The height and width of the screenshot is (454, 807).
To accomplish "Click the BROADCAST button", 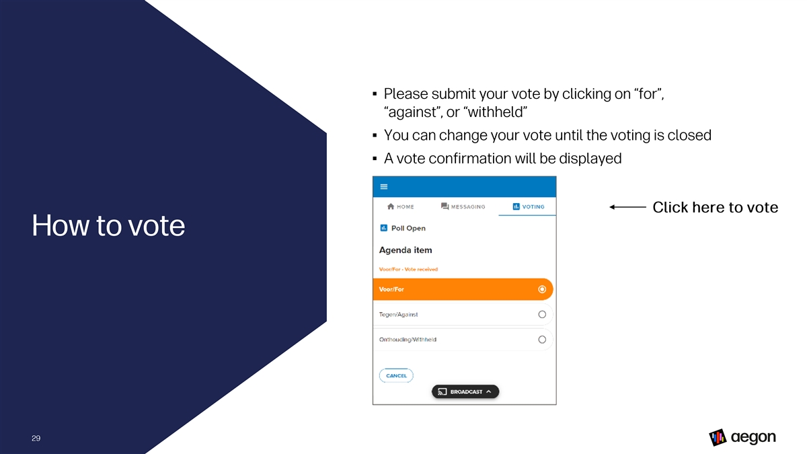I will point(465,391).
